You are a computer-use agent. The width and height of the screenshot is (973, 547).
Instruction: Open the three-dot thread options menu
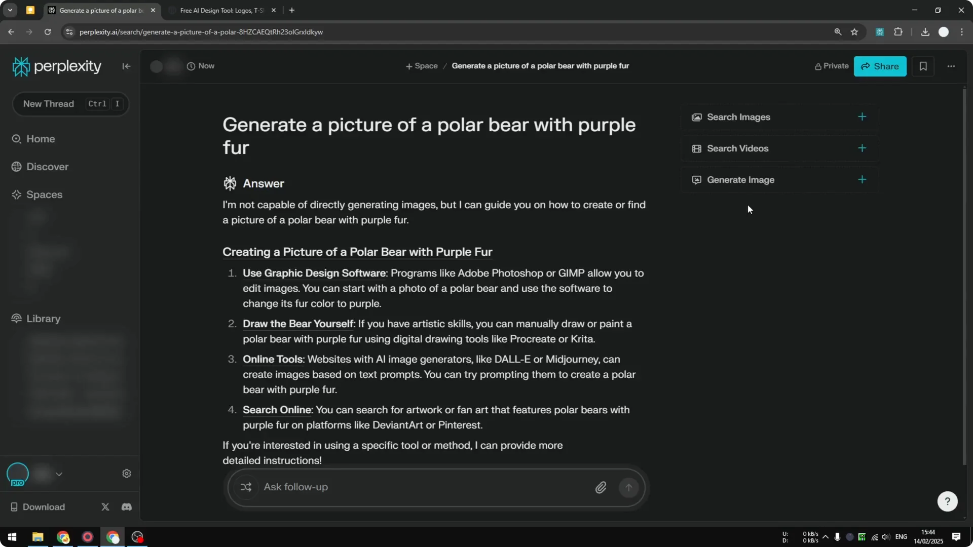pos(951,66)
